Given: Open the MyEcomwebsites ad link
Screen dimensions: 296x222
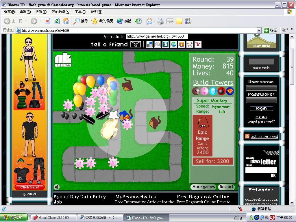Looking at the screenshot, I should [x=136, y=197].
